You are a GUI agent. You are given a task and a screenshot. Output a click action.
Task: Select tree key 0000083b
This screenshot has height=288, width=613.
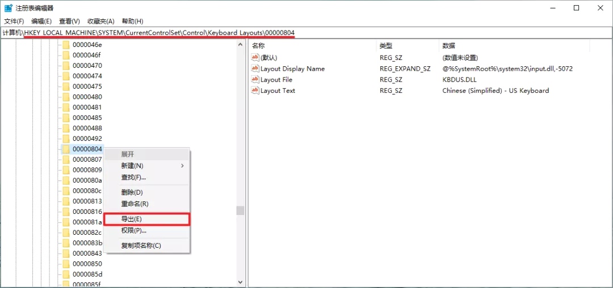point(87,243)
